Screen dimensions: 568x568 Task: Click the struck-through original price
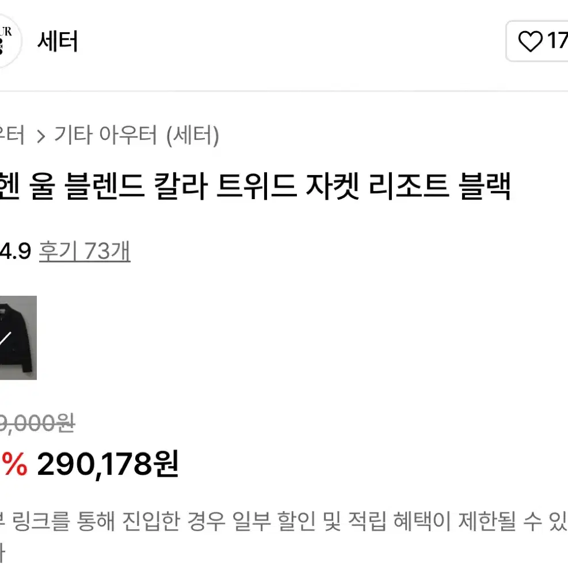(37, 423)
